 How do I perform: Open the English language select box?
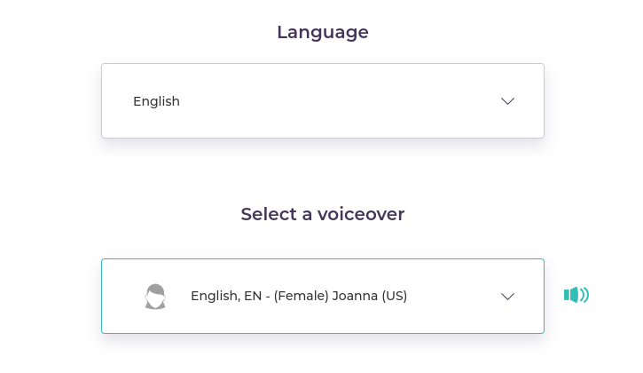pos(323,100)
